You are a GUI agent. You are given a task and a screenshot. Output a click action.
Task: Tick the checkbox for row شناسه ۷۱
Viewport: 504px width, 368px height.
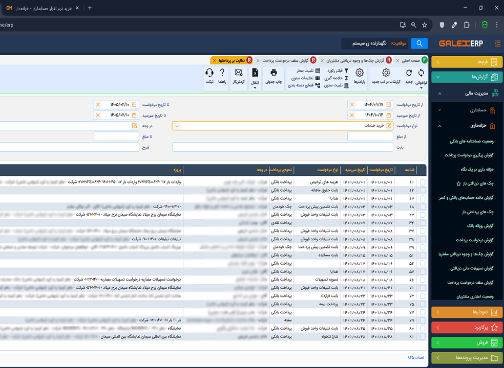[423, 288]
